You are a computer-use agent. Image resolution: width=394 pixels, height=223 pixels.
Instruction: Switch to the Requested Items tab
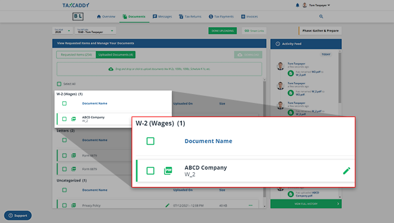[x=76, y=54]
